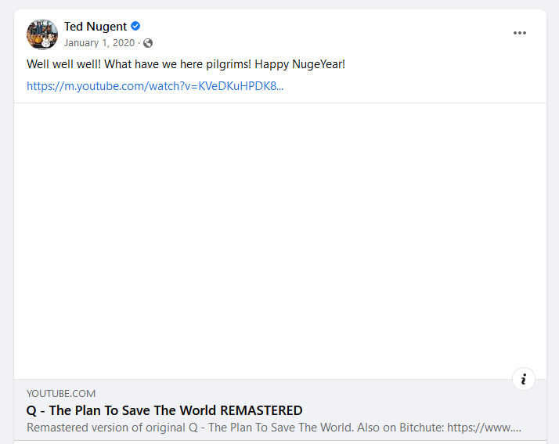This screenshot has width=559, height=444.
Task: Open "Q - The Plan To Save The World REMASTERED" title
Action: 164,410
